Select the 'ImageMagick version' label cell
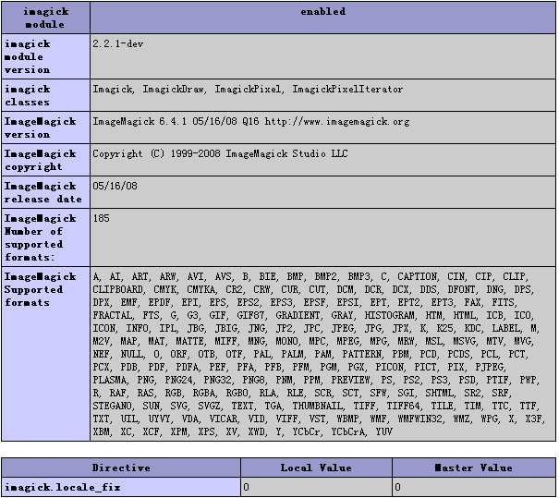The width and height of the screenshot is (559, 498). pyautogui.click(x=45, y=128)
